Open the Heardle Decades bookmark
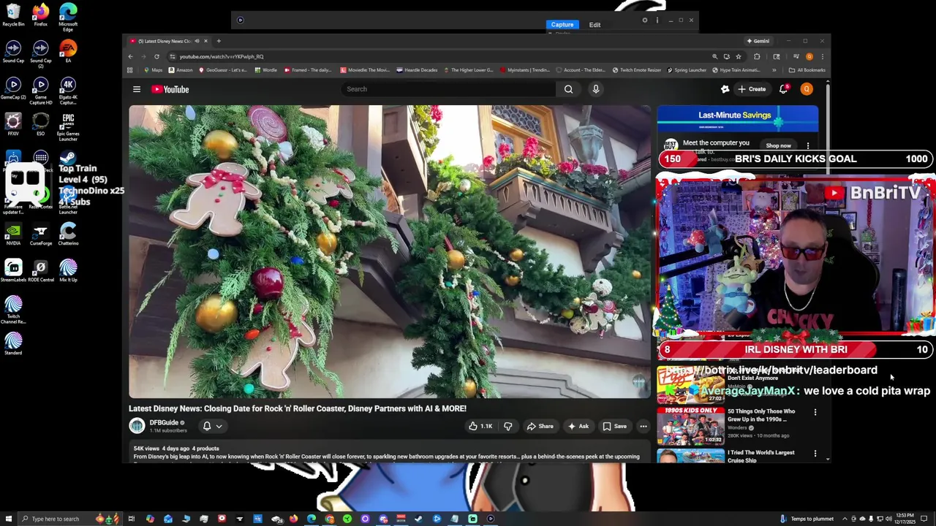Viewport: 936px width, 526px height. 417,70
